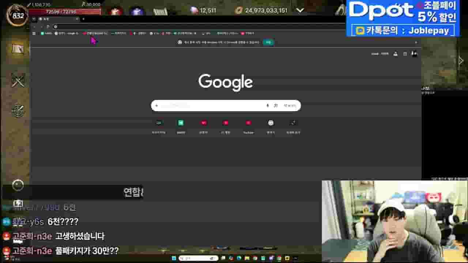Click the plus icon in search box
468x263 pixels.
pos(156,106)
